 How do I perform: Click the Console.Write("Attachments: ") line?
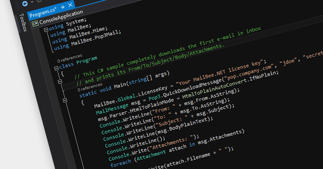pos(153,148)
